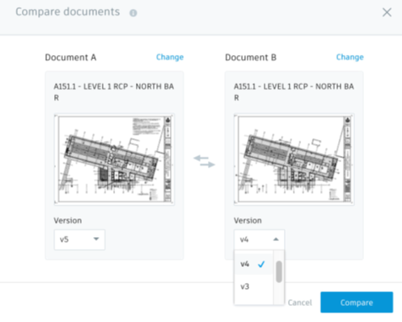Click the Document B up arrow caret
Image resolution: width=402 pixels, height=322 pixels.
(x=276, y=239)
